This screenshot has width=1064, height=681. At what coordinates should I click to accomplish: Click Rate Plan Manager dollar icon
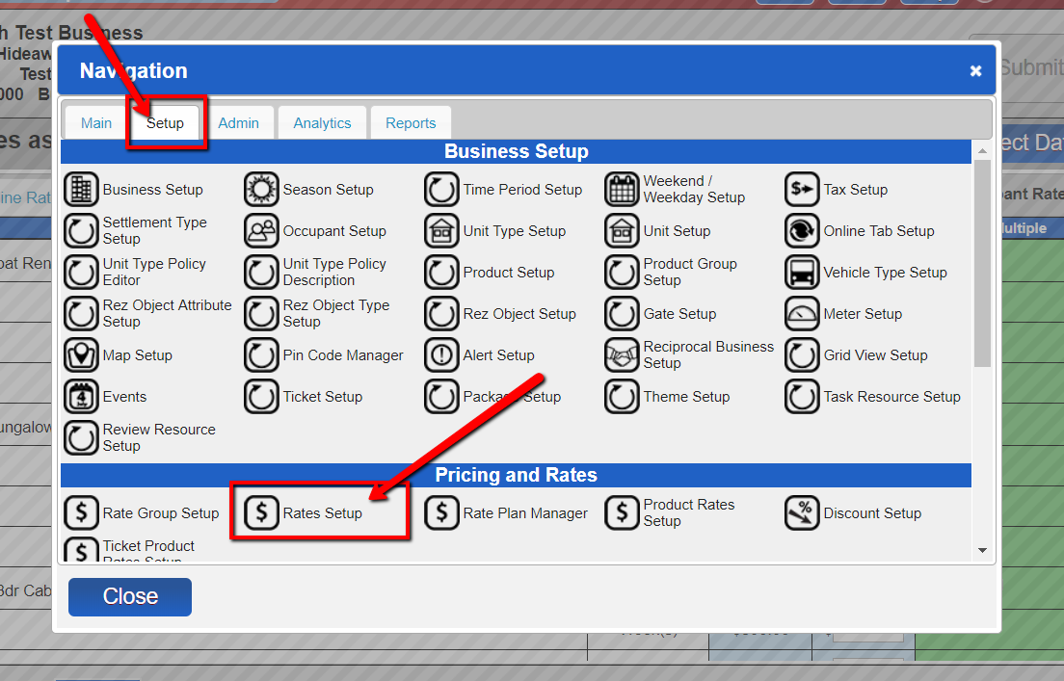click(441, 512)
